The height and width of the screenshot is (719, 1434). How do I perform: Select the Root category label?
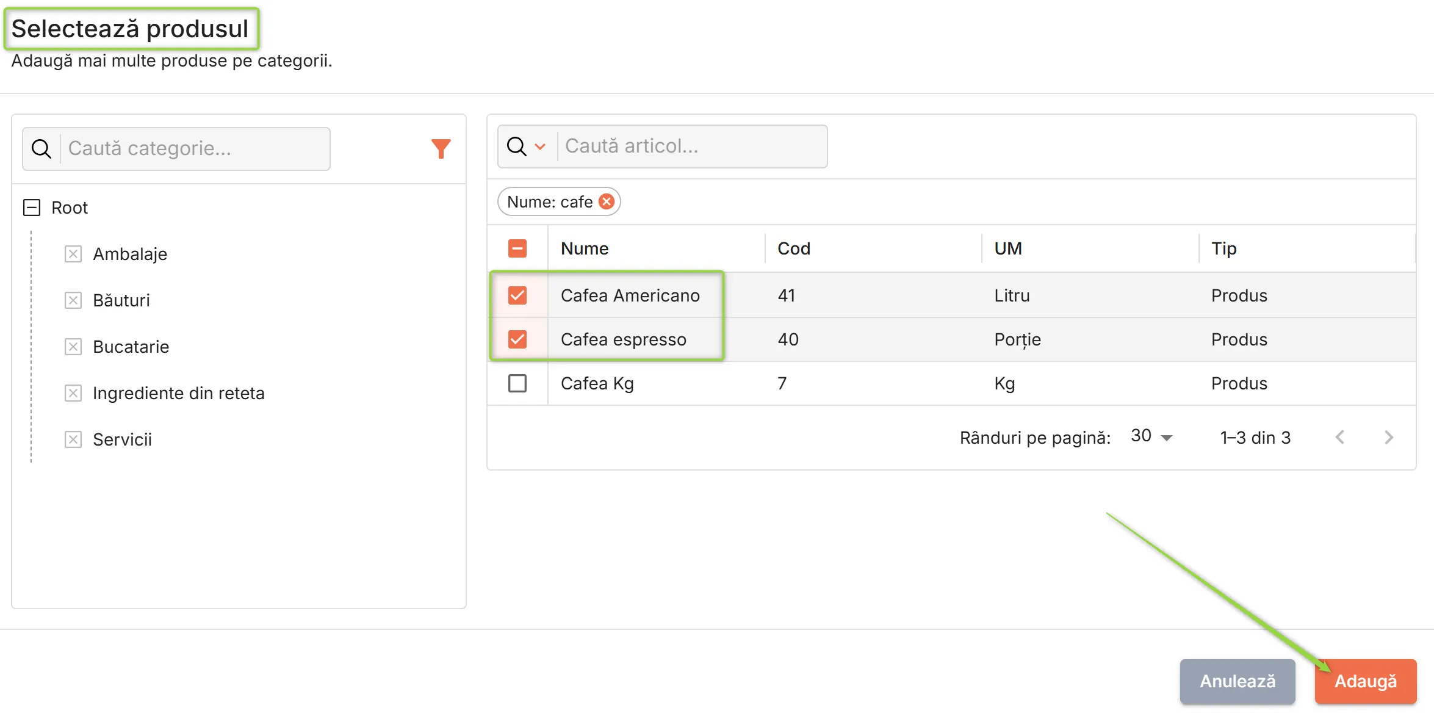[70, 208]
